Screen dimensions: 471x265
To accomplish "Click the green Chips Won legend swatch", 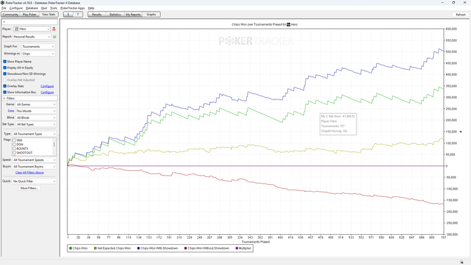I will (x=71, y=248).
